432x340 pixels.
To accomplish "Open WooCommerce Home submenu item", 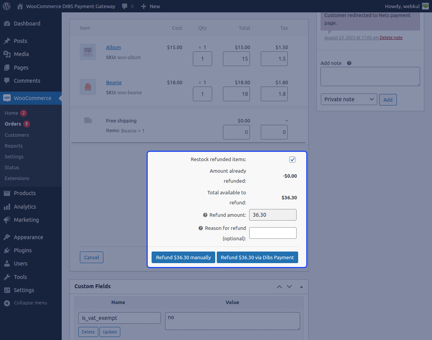I will click(11, 113).
